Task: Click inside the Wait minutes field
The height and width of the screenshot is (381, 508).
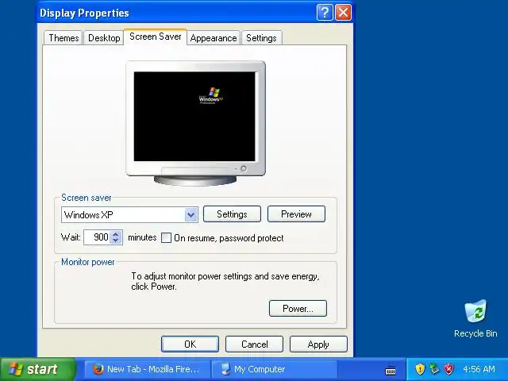Action: (97, 237)
